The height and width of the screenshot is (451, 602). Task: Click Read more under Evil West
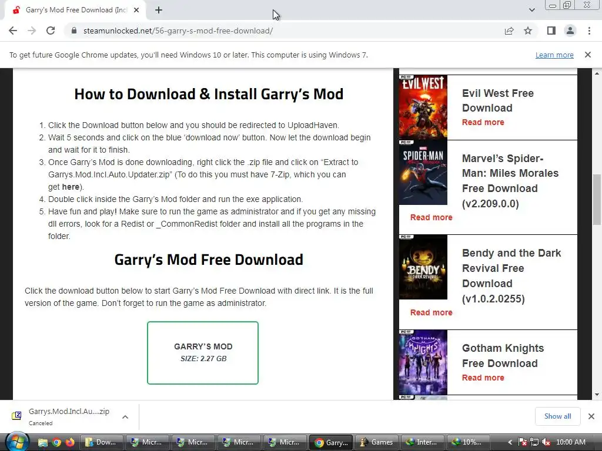click(x=483, y=122)
